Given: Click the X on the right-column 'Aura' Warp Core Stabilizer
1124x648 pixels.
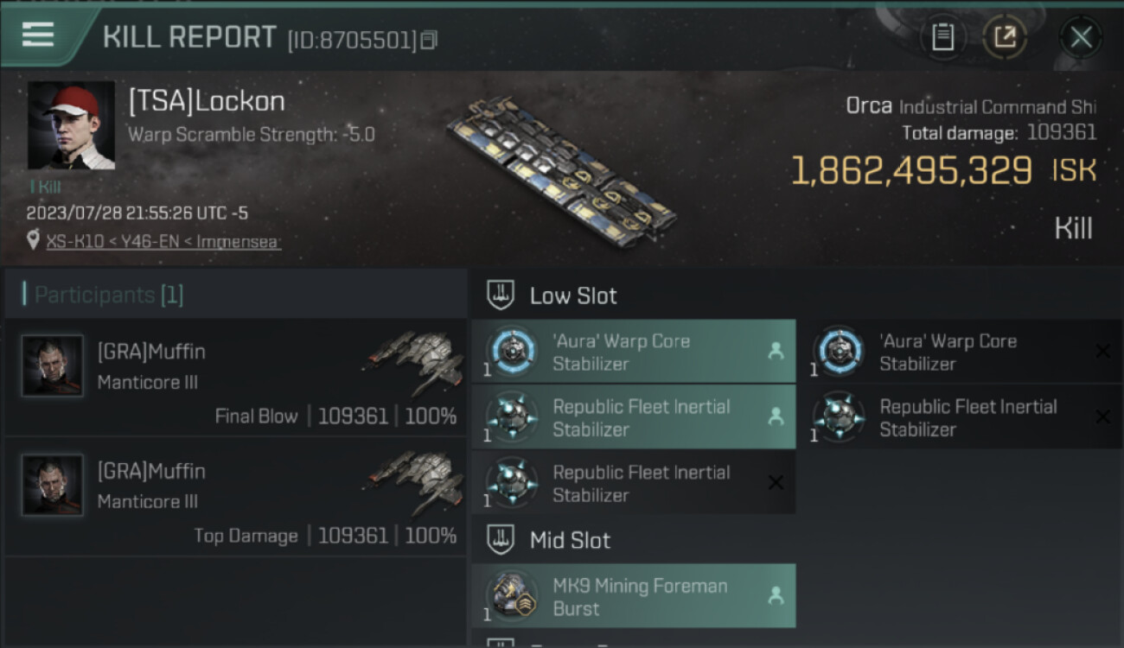Looking at the screenshot, I should (x=1102, y=351).
